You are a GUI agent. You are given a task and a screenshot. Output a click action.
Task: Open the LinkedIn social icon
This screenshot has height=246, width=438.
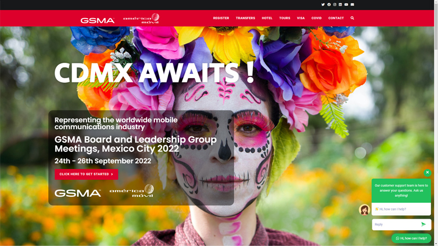(x=340, y=4)
